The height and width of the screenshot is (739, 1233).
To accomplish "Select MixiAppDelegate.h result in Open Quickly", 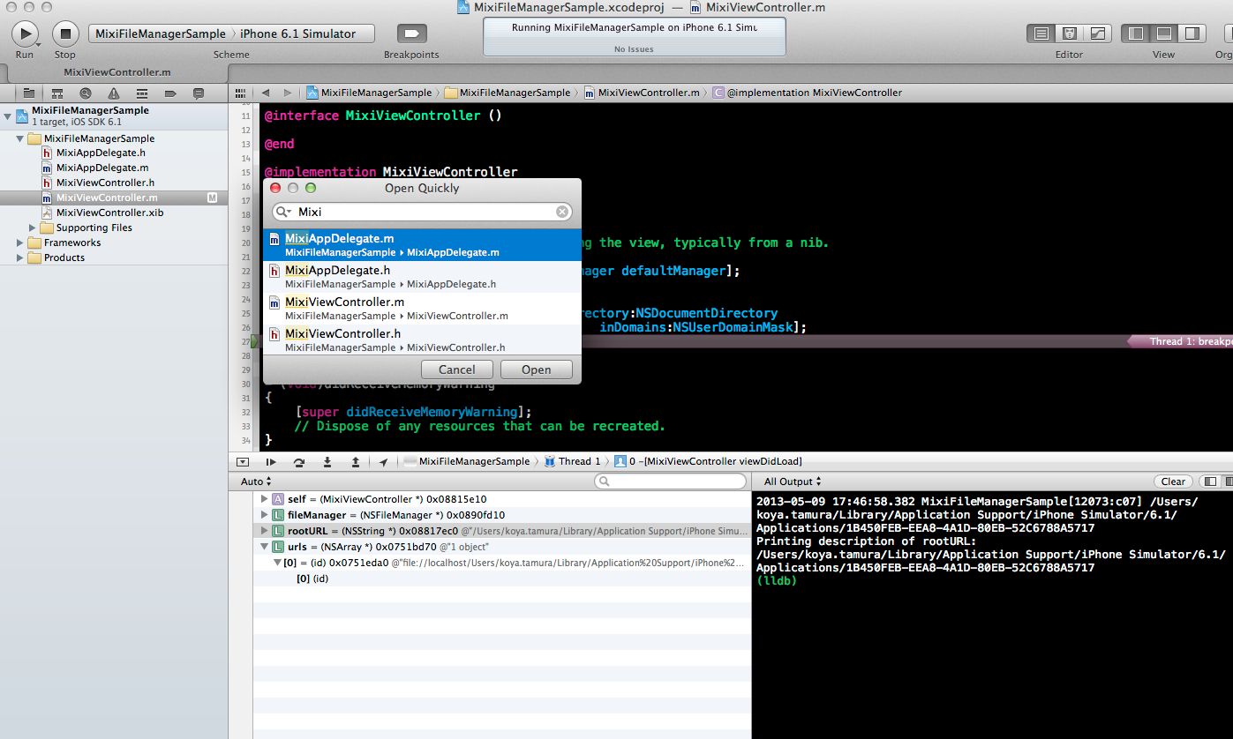I will pyautogui.click(x=422, y=276).
